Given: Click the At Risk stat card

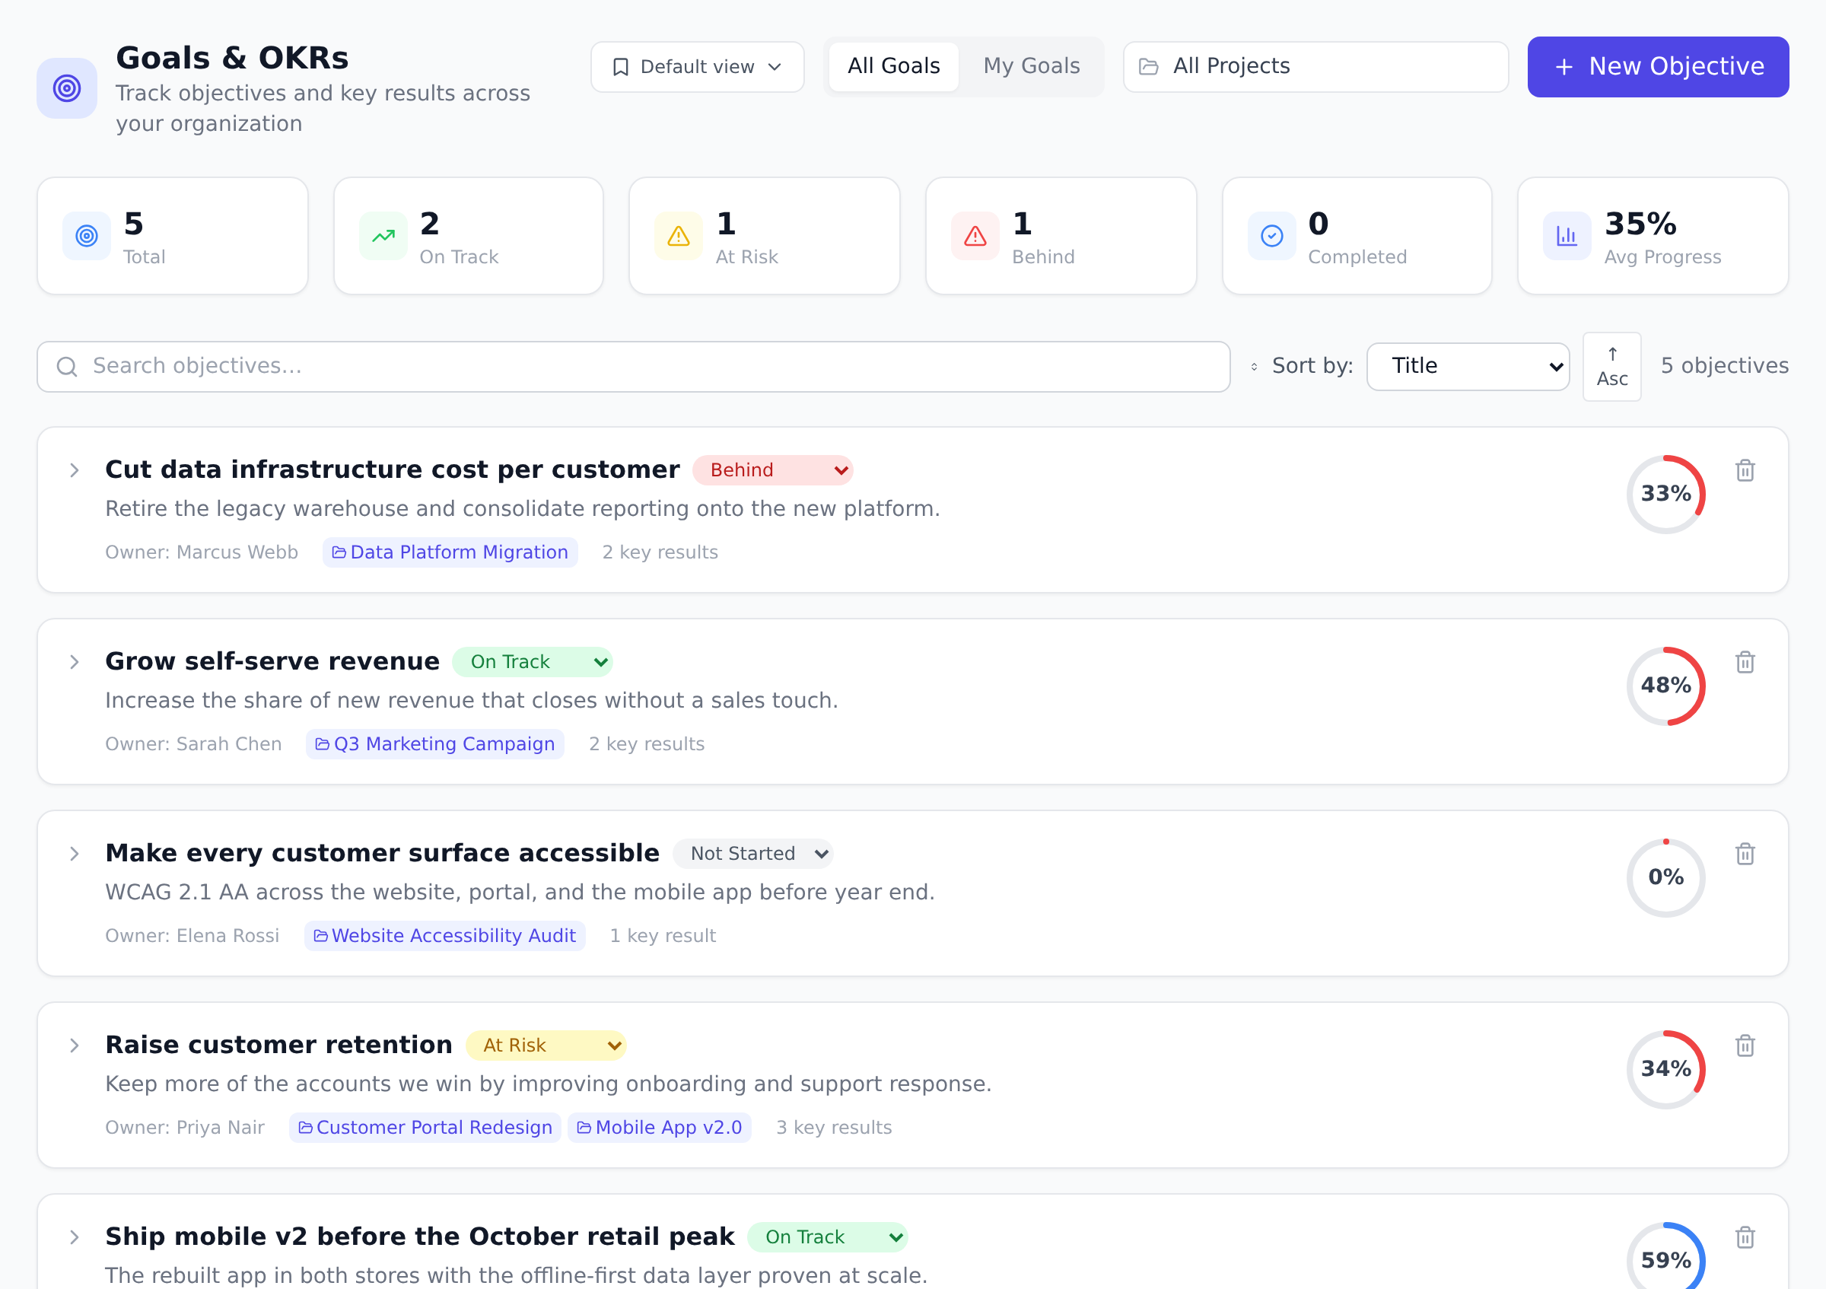Looking at the screenshot, I should (765, 236).
